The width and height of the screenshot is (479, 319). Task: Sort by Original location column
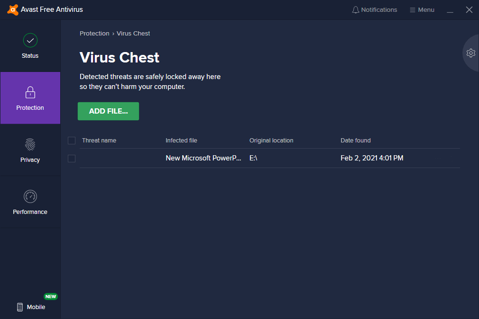[271, 140]
